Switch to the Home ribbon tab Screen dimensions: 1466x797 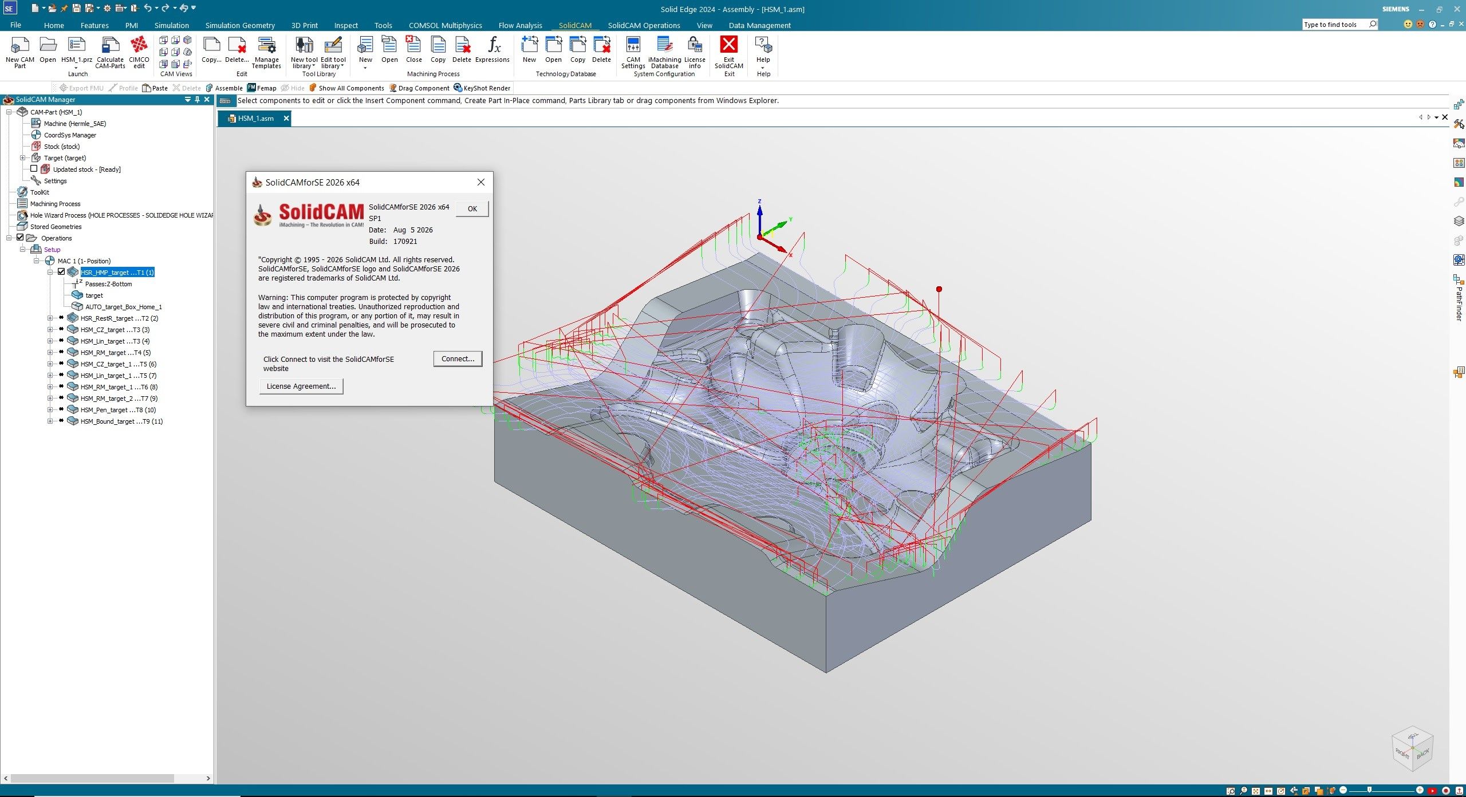click(x=54, y=25)
